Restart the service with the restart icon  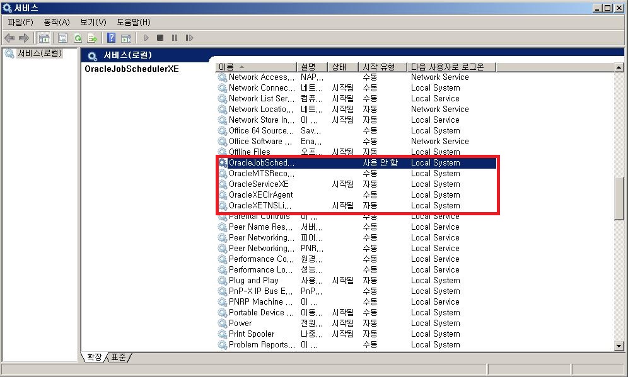[189, 38]
